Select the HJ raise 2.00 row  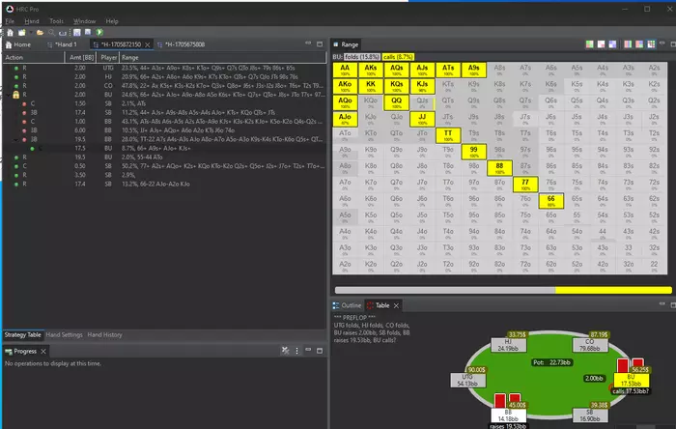pyautogui.click(x=165, y=76)
